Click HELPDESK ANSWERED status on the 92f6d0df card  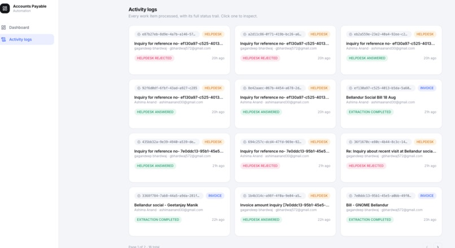pyautogui.click(x=155, y=112)
